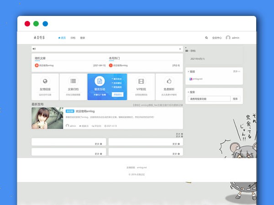274x205 pixels.
Task: Click the 点击进入 button on blue card
Action: (x=117, y=94)
